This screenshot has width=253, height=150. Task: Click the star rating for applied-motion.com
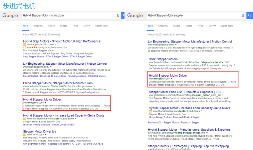(x=32, y=47)
